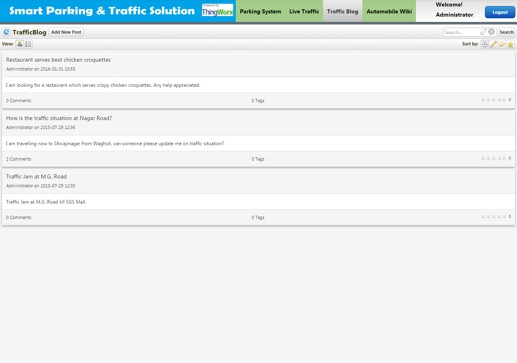Click the TrafficBlog heading

[29, 32]
